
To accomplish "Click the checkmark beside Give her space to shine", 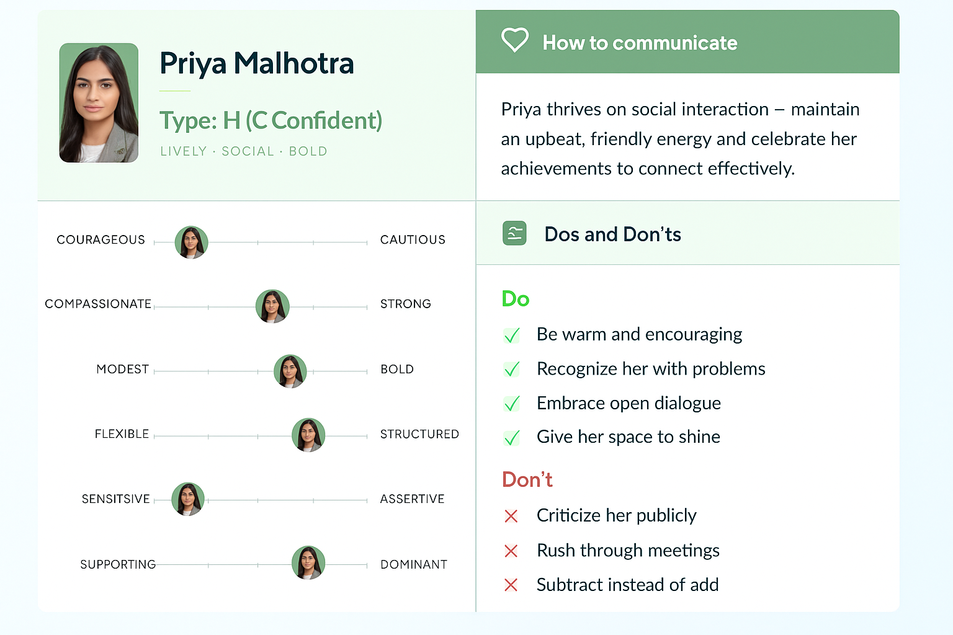I will click(512, 438).
